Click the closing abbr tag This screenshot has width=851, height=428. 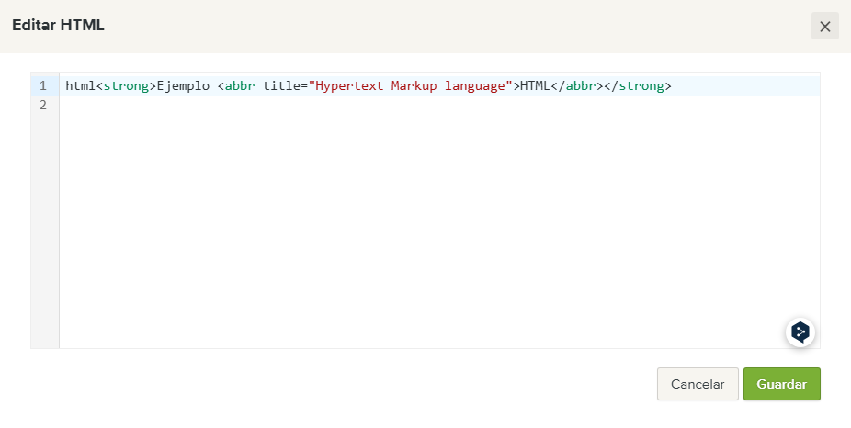coord(577,85)
